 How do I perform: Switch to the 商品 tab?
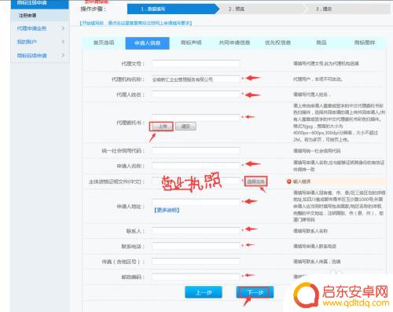(x=321, y=42)
